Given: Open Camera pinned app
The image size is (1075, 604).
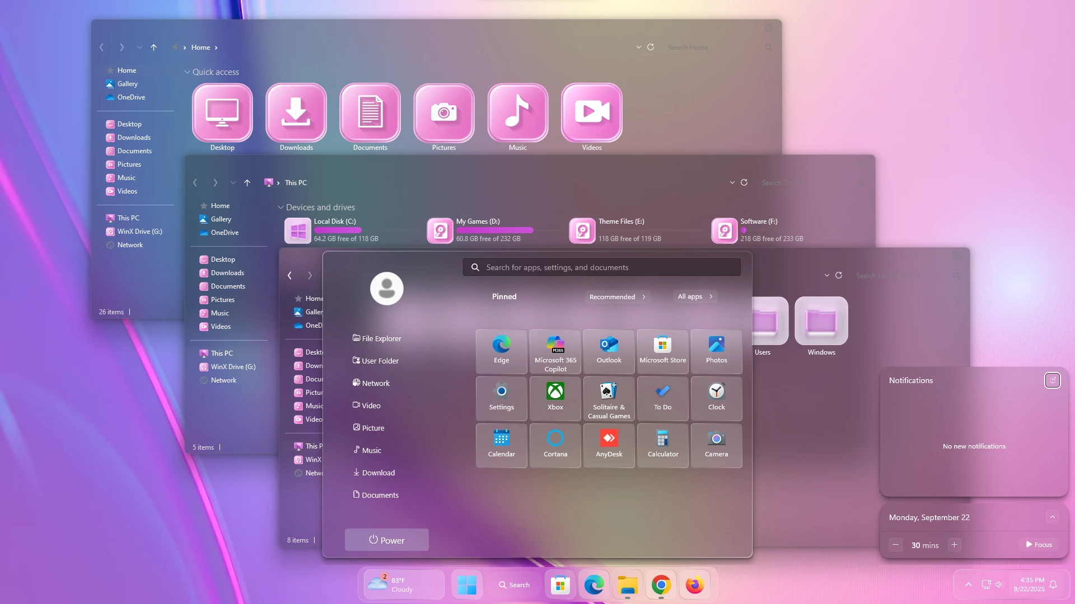Looking at the screenshot, I should [717, 446].
